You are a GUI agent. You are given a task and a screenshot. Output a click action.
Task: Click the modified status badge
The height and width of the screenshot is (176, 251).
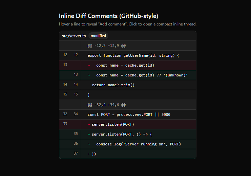click(x=98, y=36)
